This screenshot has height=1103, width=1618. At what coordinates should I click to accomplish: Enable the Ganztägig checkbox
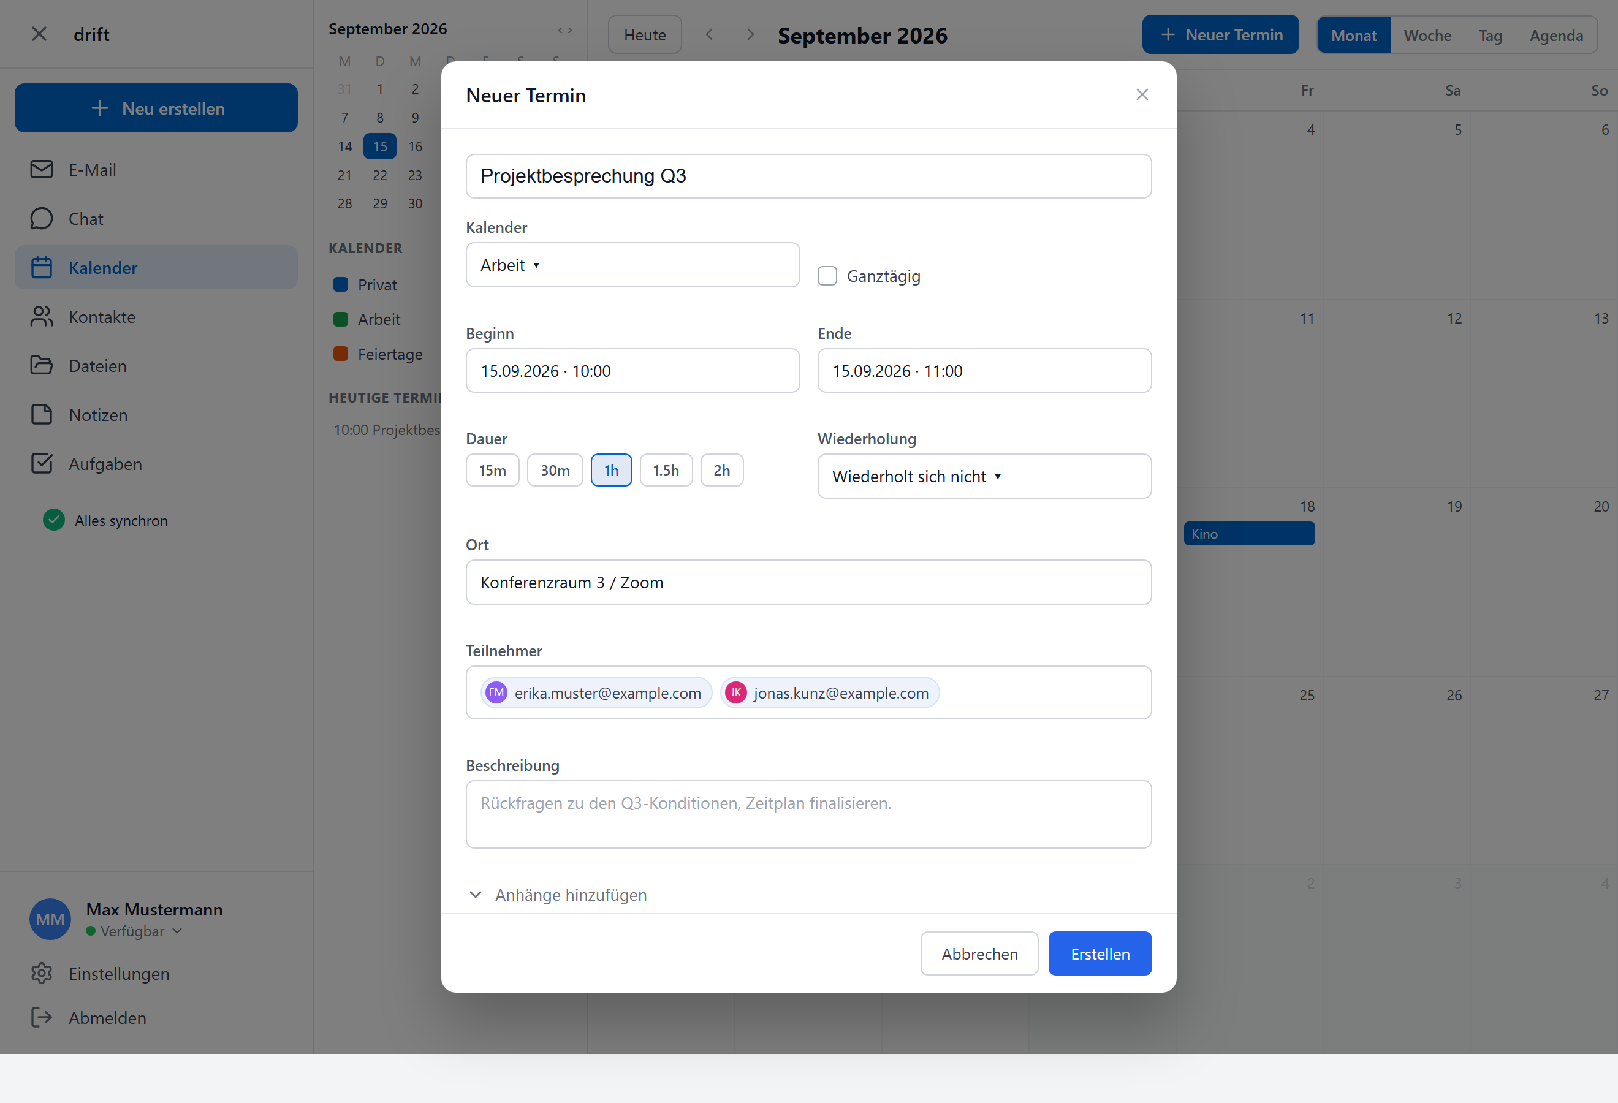pyautogui.click(x=827, y=276)
